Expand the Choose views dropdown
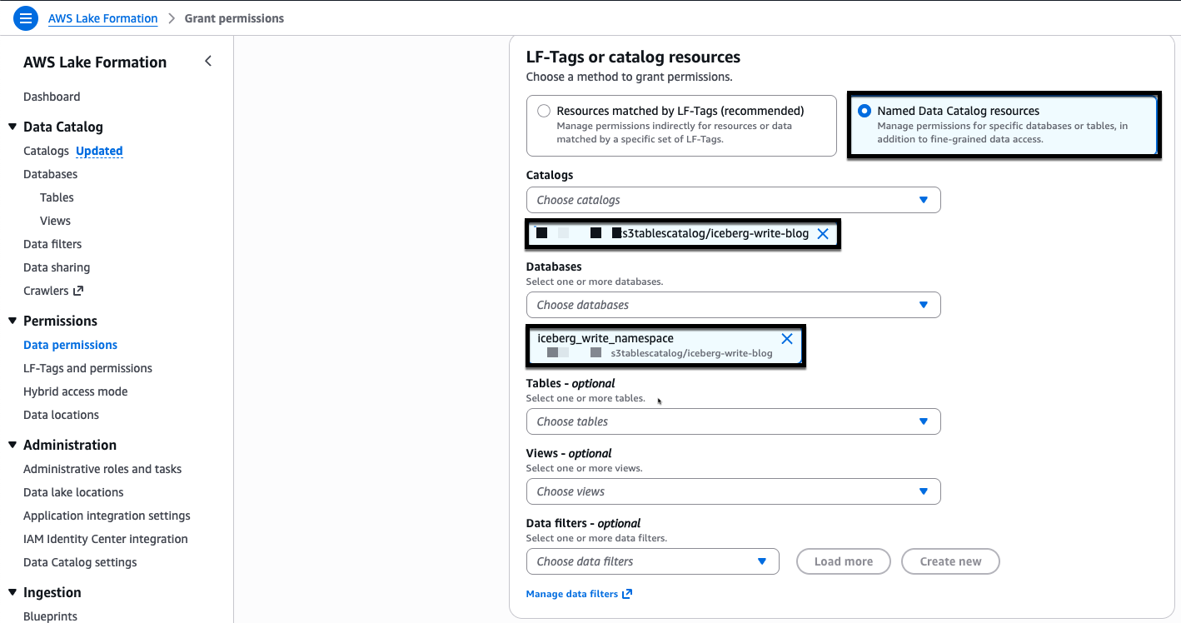The image size is (1181, 623). pyautogui.click(x=733, y=491)
